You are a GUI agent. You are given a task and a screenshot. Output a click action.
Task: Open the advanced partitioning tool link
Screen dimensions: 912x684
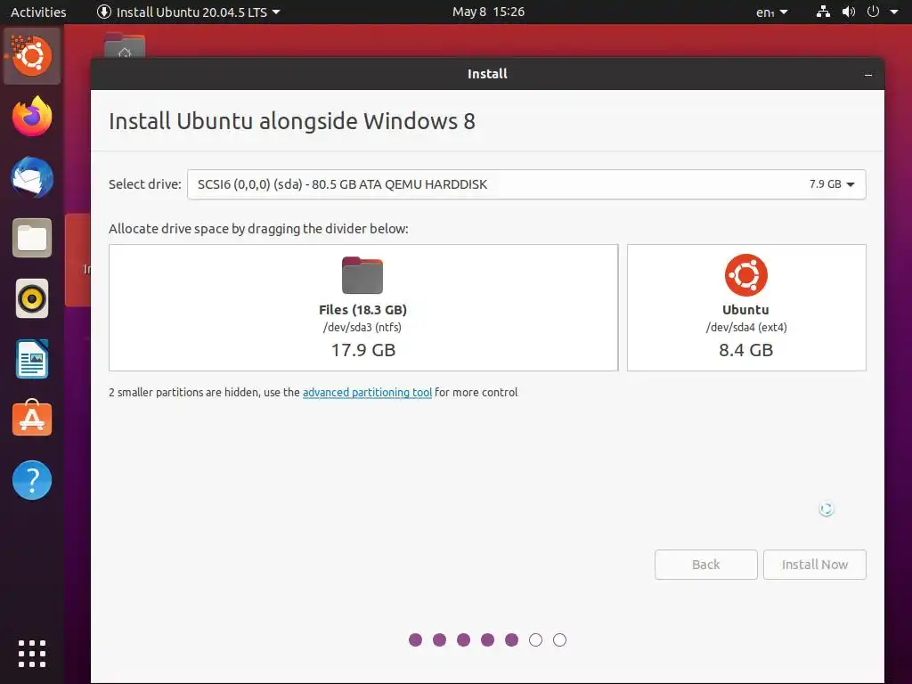tap(367, 393)
